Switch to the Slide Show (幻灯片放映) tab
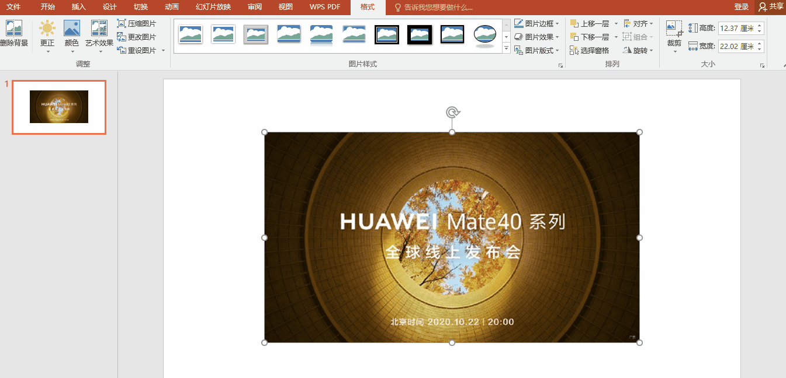Viewport: 786px width, 378px height. point(213,7)
